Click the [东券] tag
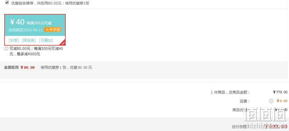Image resolution: width=289 pixels, height=131 pixels. pyautogui.click(x=14, y=40)
